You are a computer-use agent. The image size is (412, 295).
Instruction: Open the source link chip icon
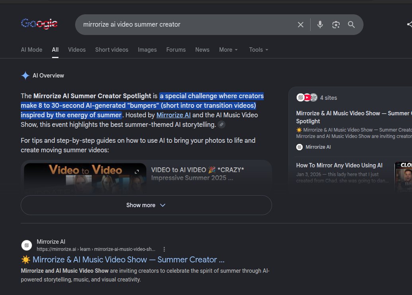[222, 124]
